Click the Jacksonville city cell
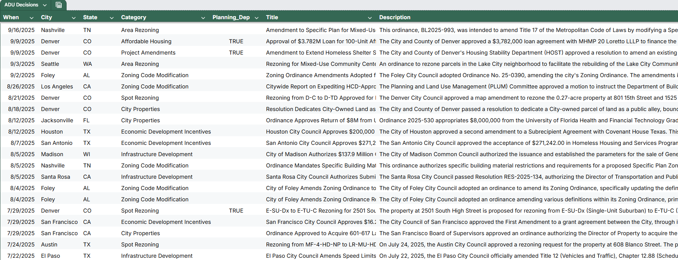 click(x=57, y=120)
